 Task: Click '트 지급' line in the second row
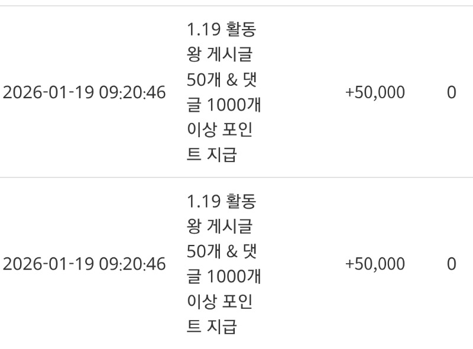212,327
